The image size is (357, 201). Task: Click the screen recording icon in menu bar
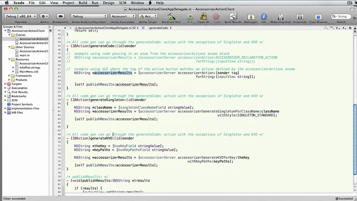[x=350, y=3]
